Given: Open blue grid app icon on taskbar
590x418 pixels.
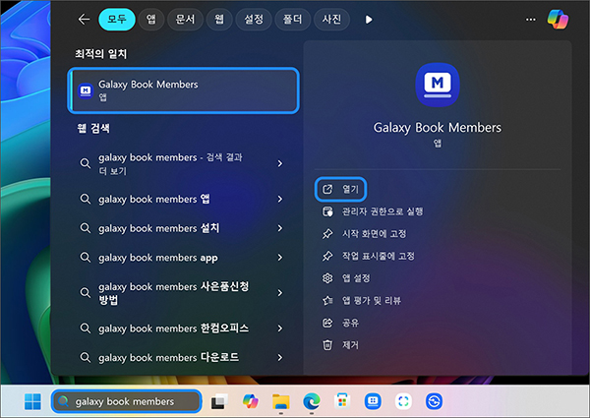Looking at the screenshot, I should tap(373, 401).
